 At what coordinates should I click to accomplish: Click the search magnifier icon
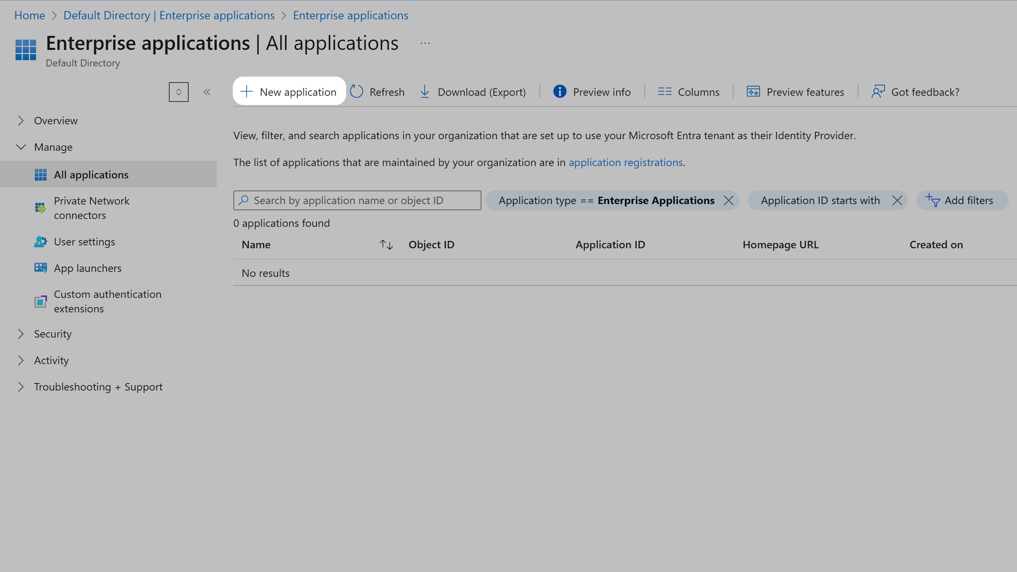[244, 200]
